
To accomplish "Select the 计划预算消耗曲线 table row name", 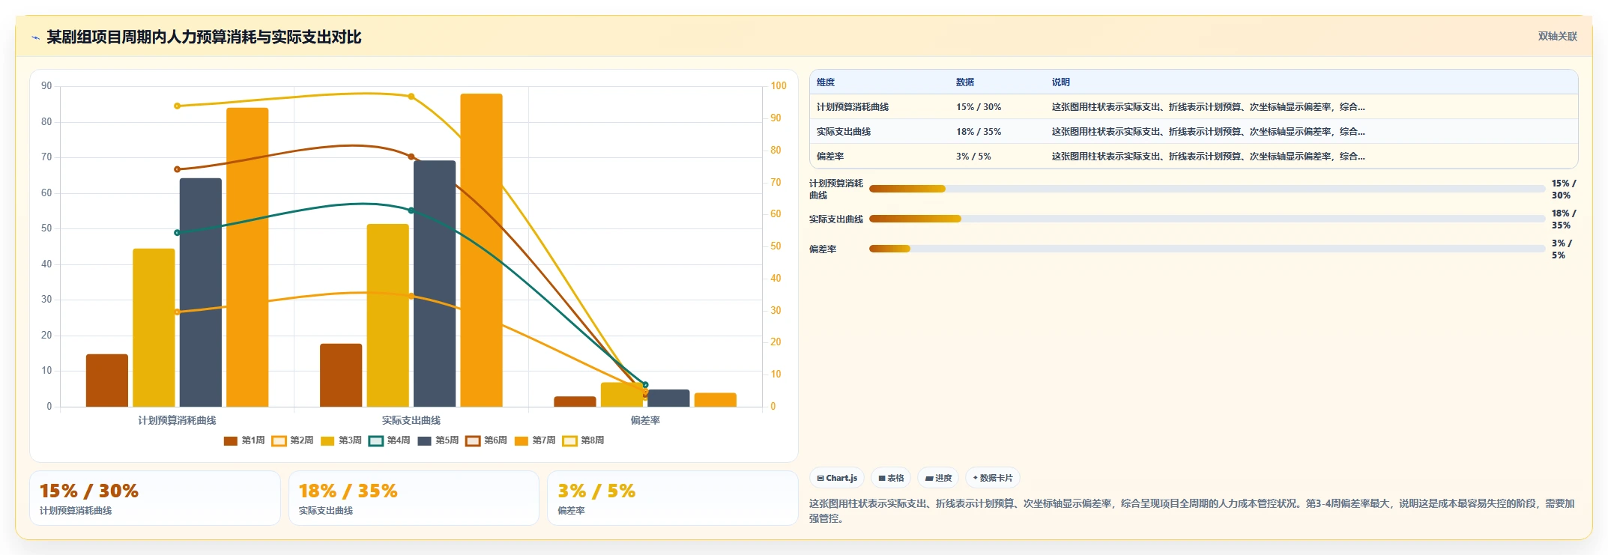I will (853, 107).
